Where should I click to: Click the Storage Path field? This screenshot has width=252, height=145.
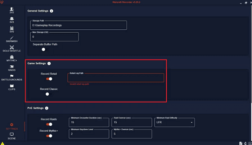pos(78,25)
